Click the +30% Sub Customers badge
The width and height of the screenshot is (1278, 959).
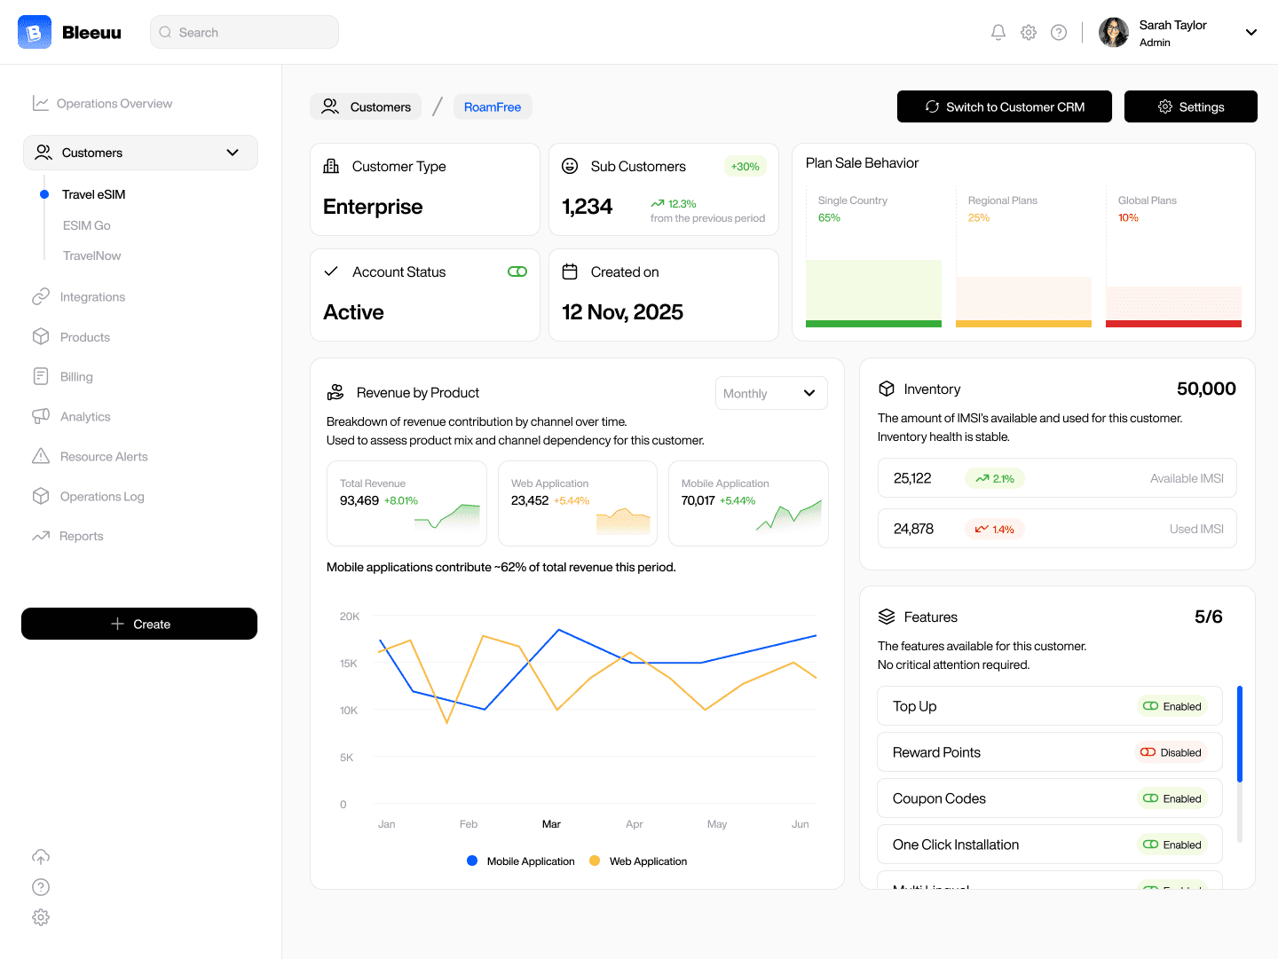[x=745, y=166]
